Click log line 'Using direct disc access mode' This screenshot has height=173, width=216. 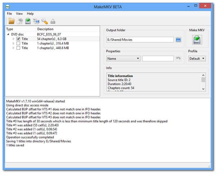click(27, 105)
